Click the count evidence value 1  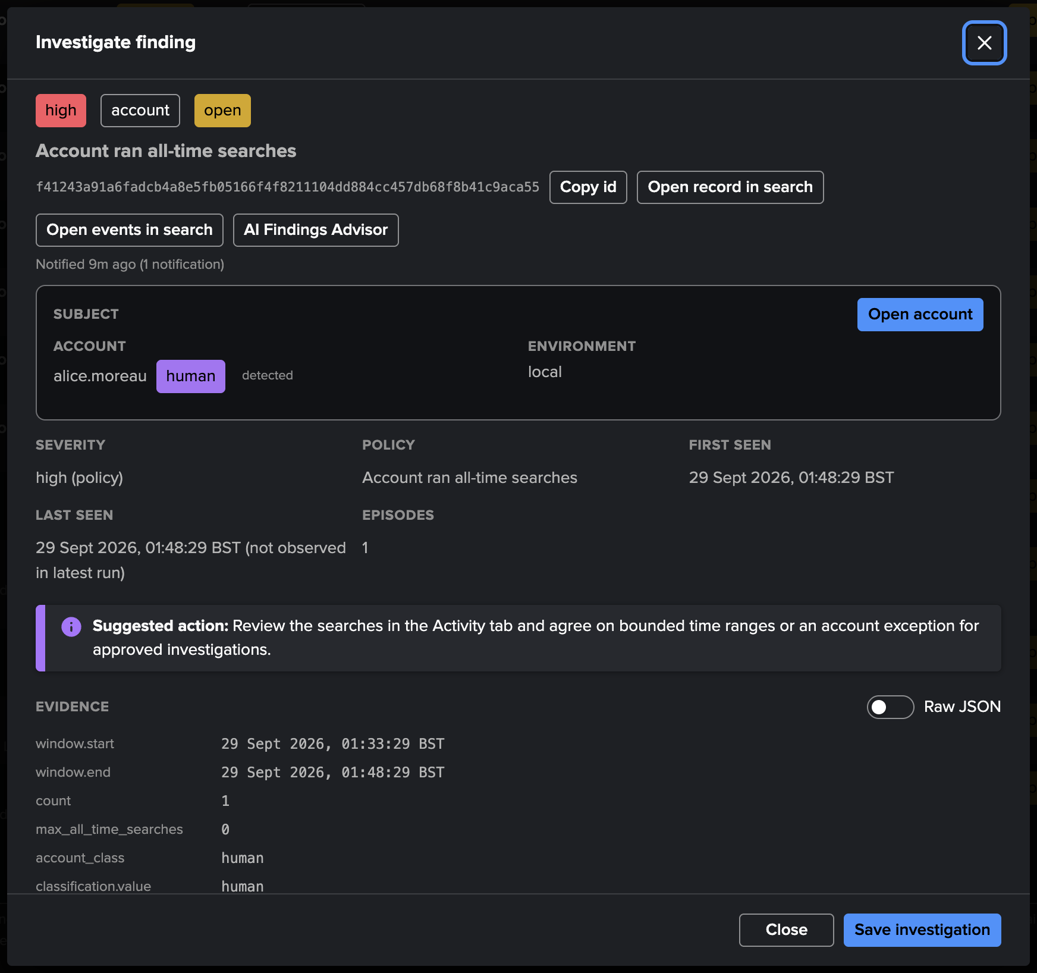(225, 801)
